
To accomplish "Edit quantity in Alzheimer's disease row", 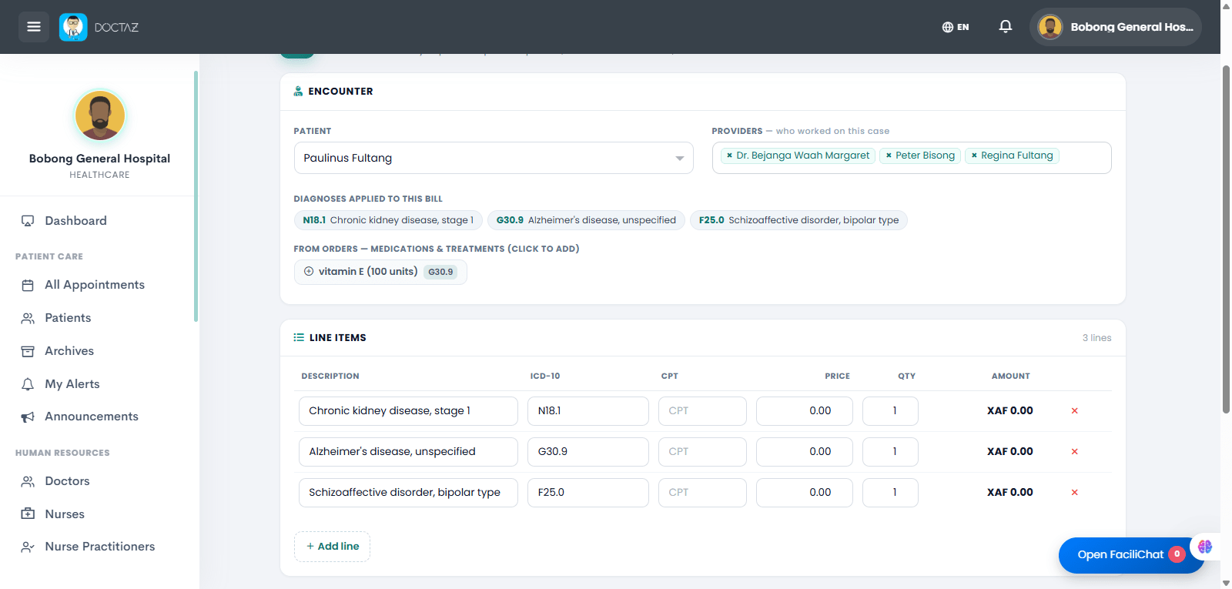I will tap(890, 452).
